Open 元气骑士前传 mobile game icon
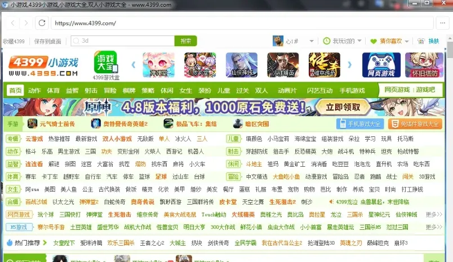Viewport: 453px width, 262px height. click(32, 123)
